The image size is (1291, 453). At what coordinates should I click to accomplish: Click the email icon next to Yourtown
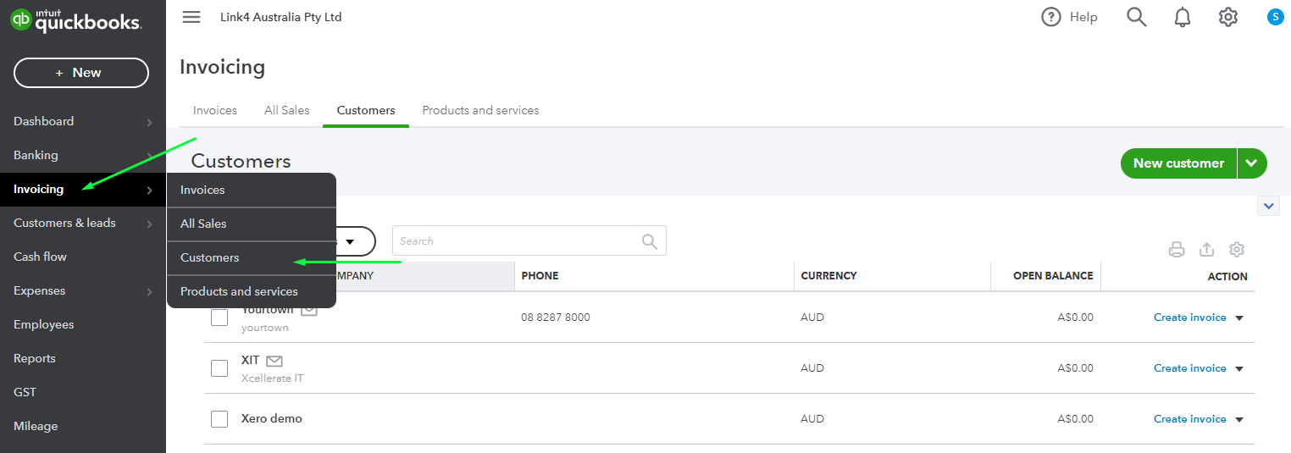(x=309, y=310)
